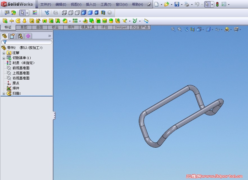248x180 pixels.
Task: Expand the 注解 tree node
Action: click(x=4, y=53)
